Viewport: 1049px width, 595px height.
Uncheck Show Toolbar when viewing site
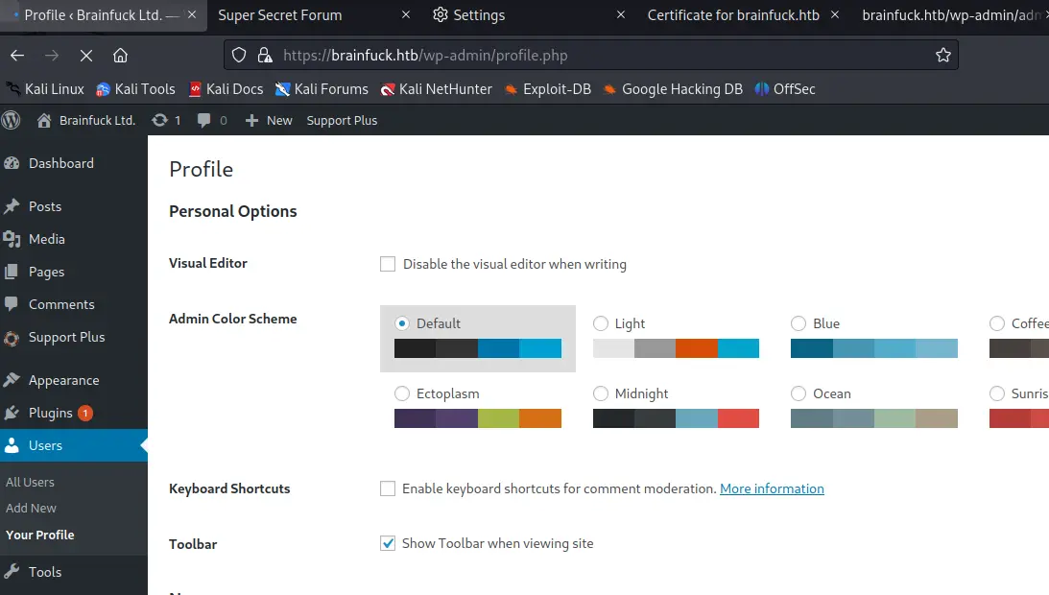[x=388, y=543]
